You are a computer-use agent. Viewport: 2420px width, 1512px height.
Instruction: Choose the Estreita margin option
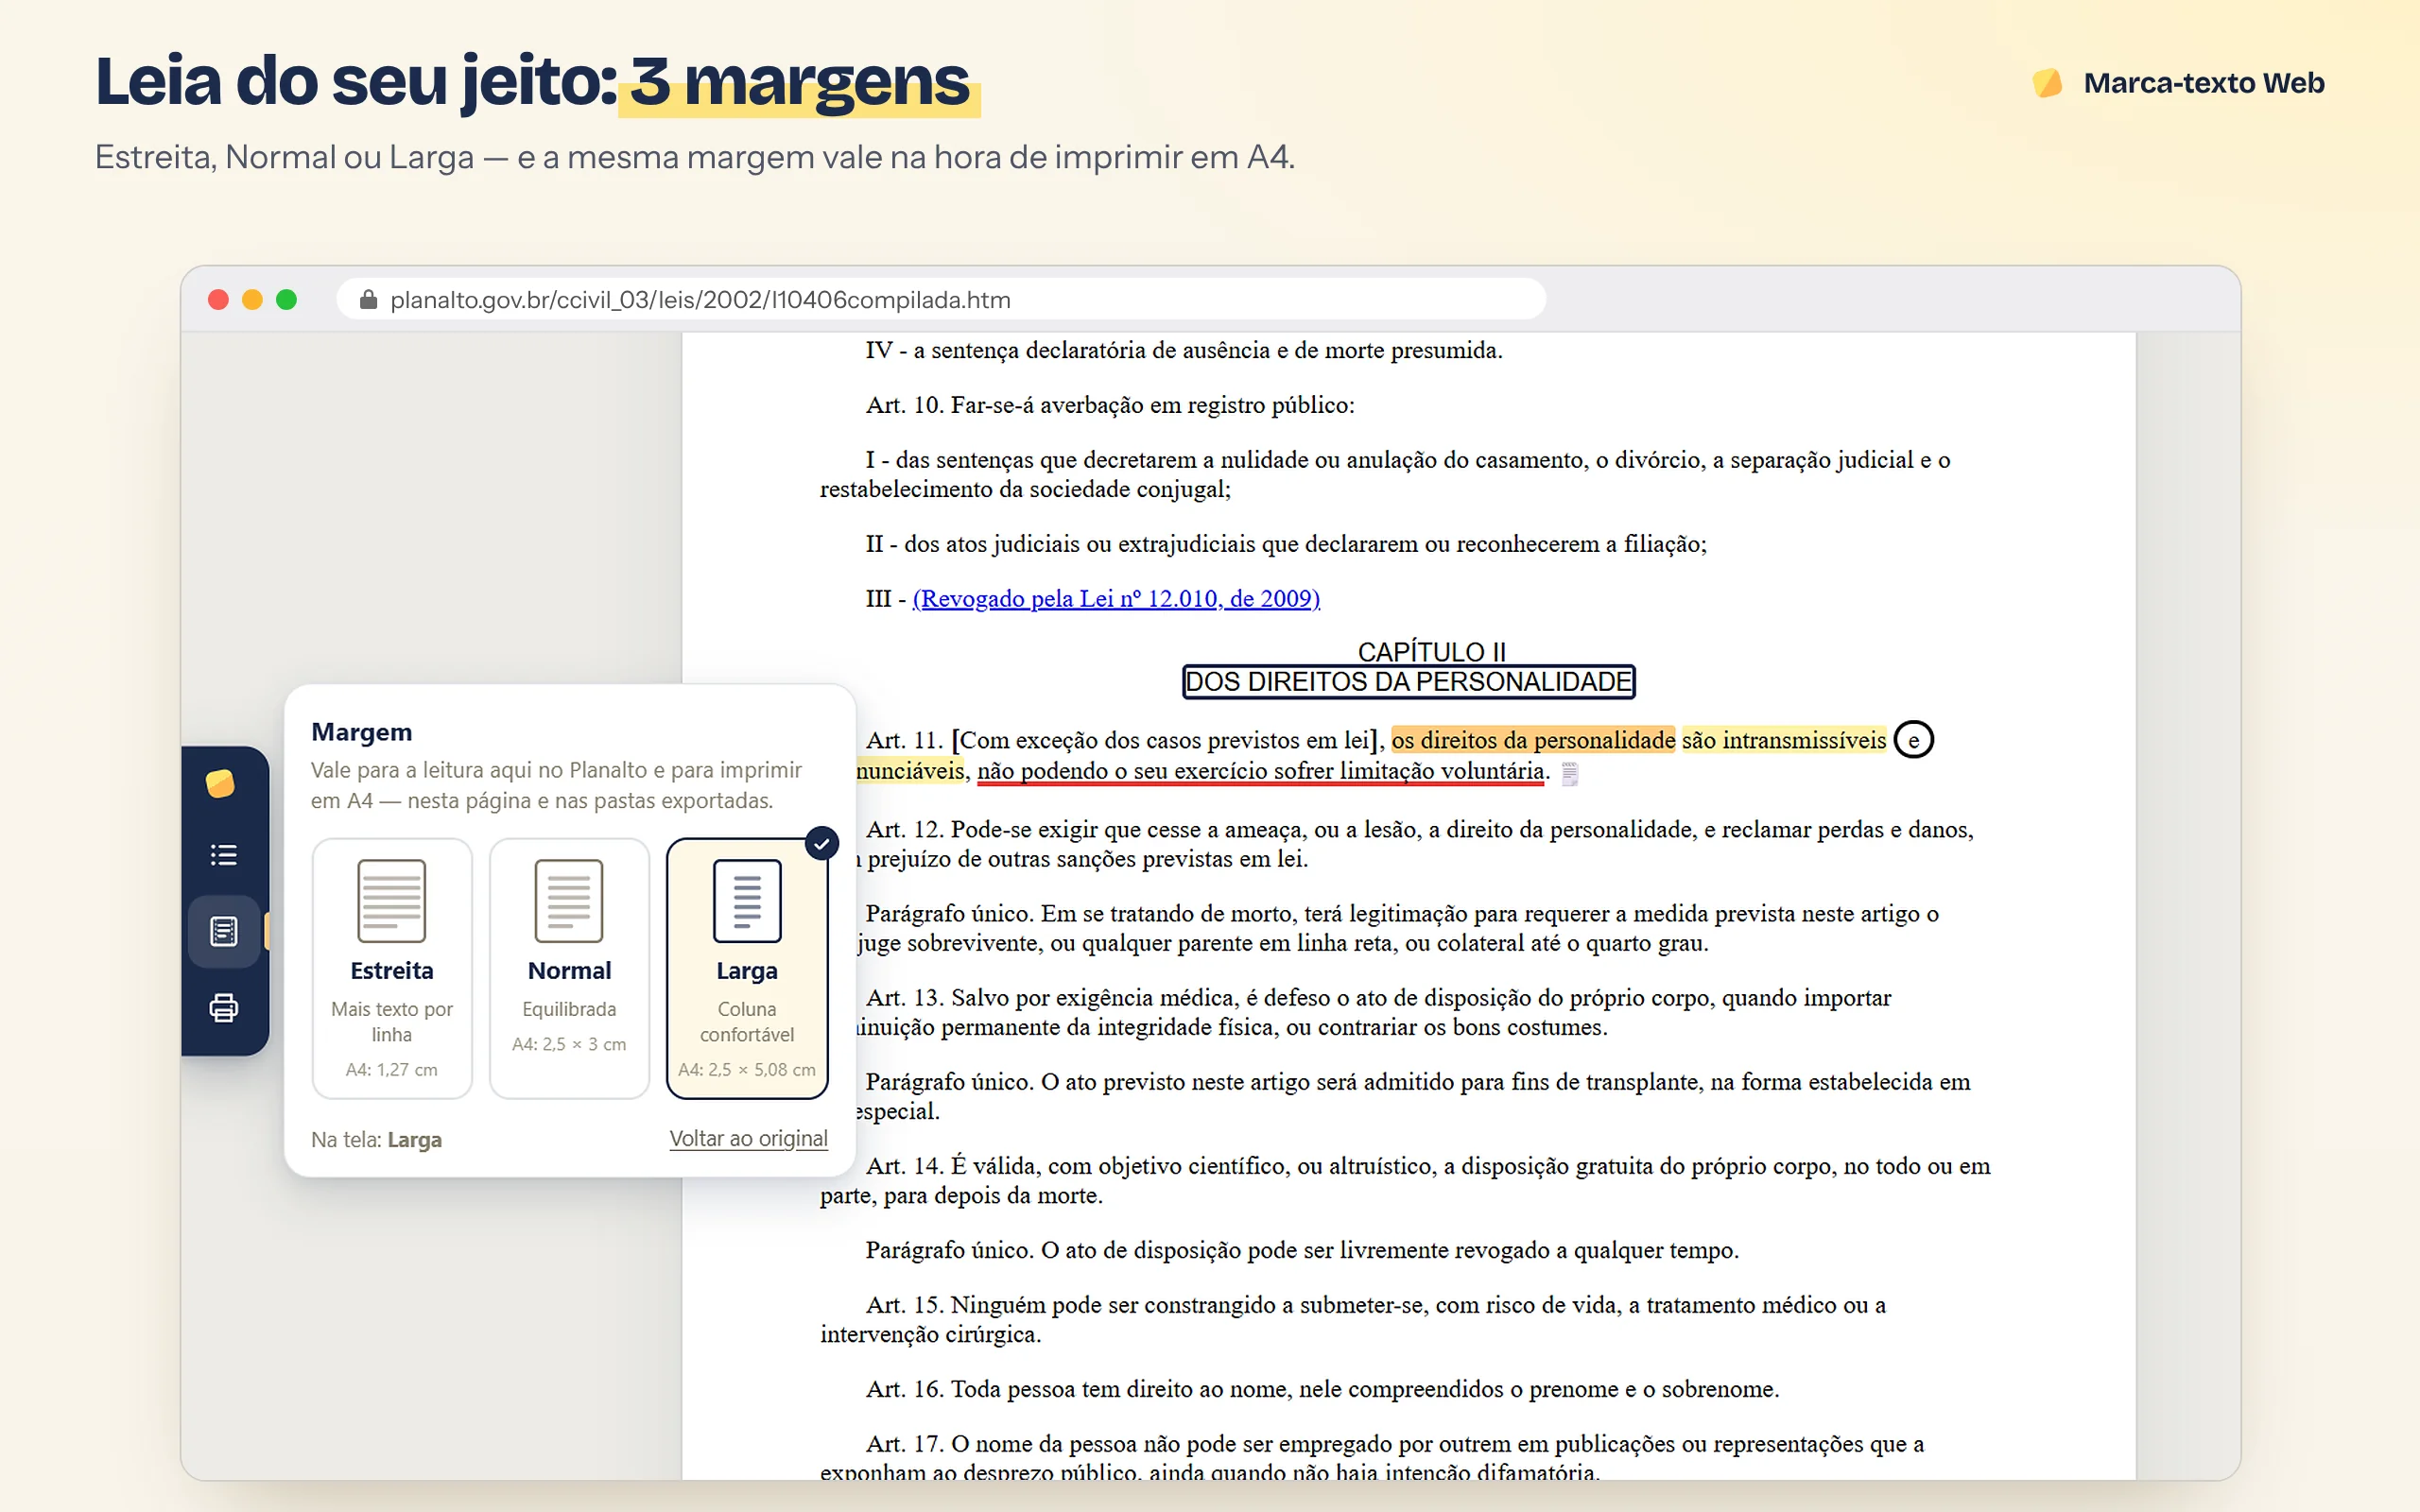click(392, 968)
